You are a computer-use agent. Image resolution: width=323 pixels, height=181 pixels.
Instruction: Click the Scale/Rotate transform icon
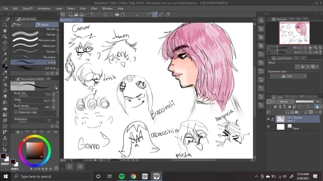tap(123, 14)
